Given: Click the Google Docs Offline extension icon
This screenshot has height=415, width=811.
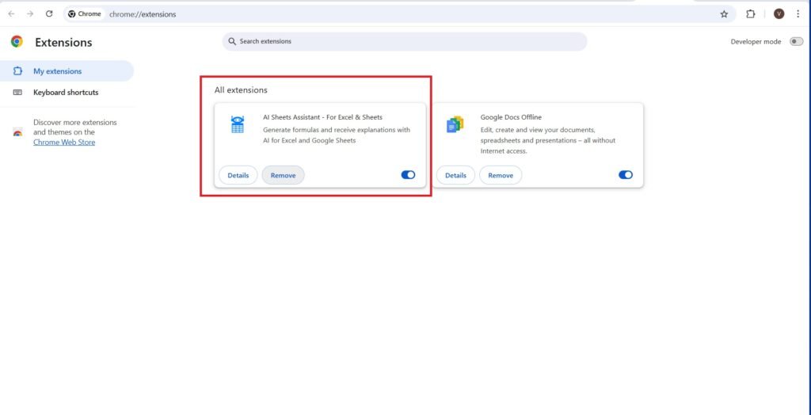Looking at the screenshot, I should coord(455,124).
